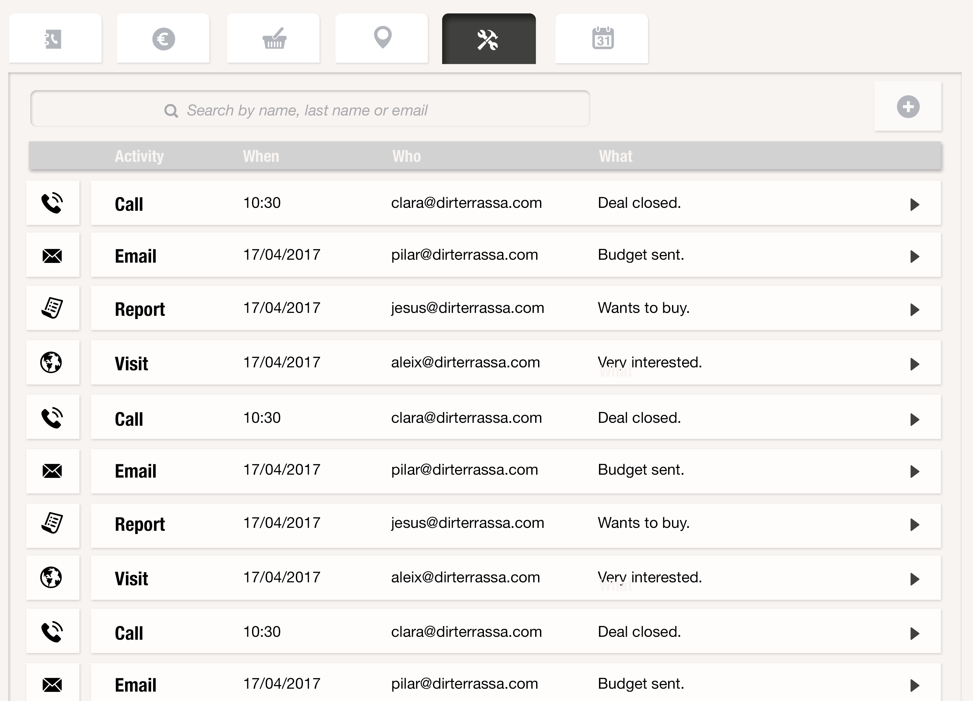Expand third Call row with its arrow
973x701 pixels.
(915, 634)
